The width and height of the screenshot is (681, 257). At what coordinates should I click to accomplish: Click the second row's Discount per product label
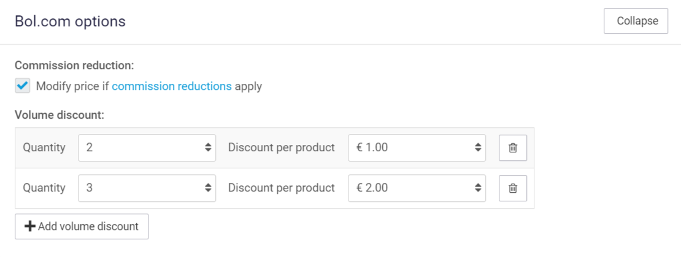pos(282,188)
